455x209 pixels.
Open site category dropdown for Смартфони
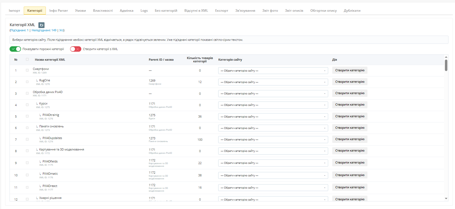click(273, 71)
